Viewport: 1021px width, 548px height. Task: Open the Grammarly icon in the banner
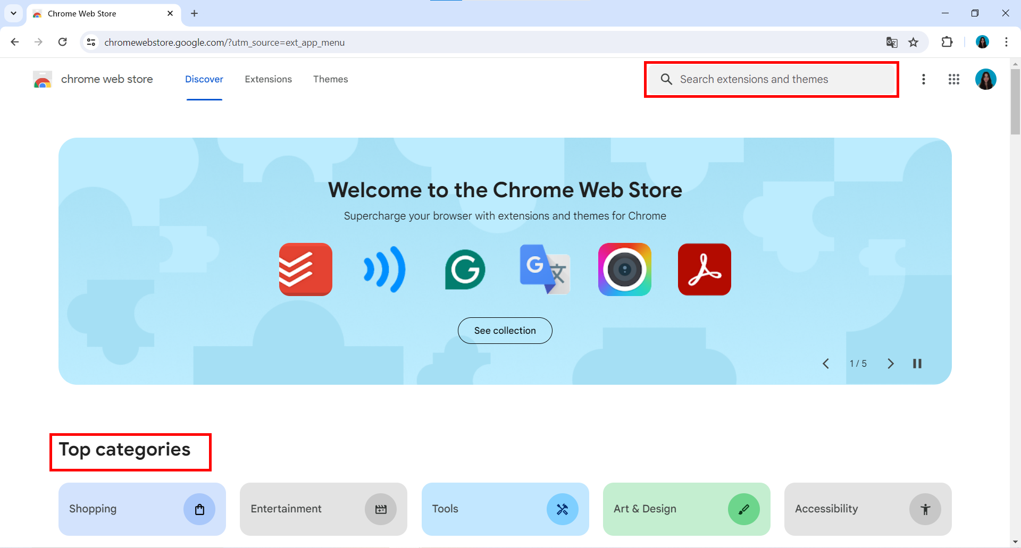click(465, 269)
